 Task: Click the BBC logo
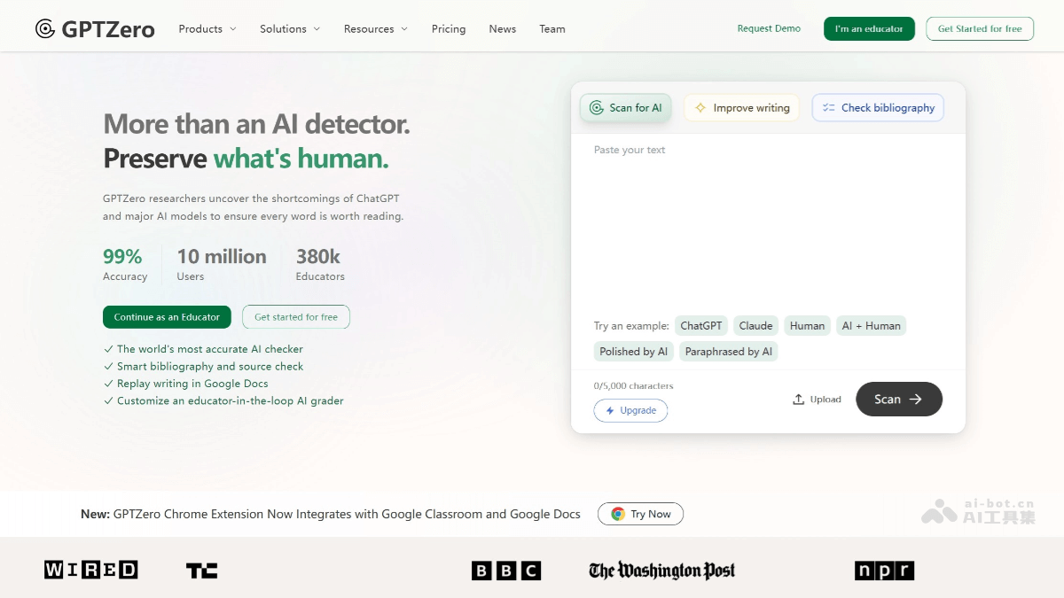click(505, 571)
